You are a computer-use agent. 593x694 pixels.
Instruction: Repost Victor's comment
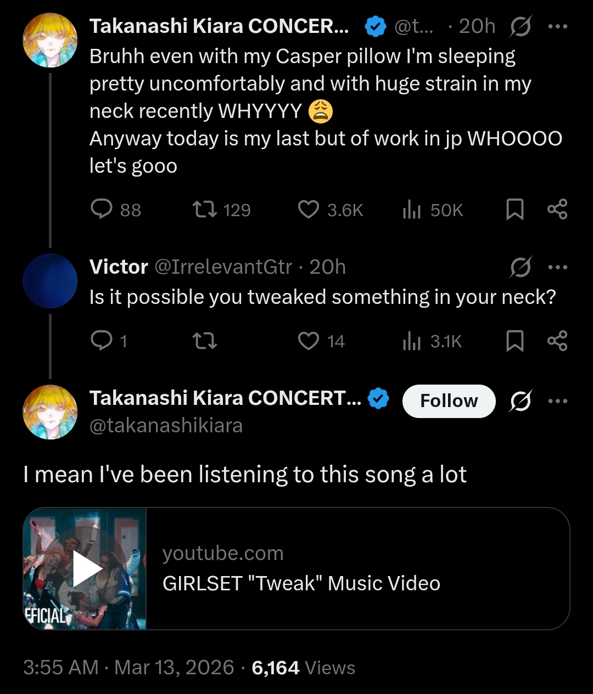(205, 341)
